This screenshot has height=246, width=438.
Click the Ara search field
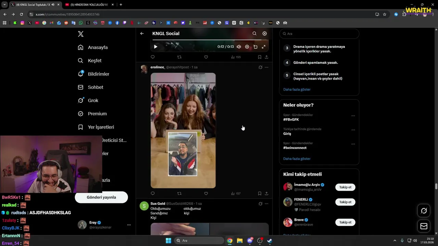319,33
